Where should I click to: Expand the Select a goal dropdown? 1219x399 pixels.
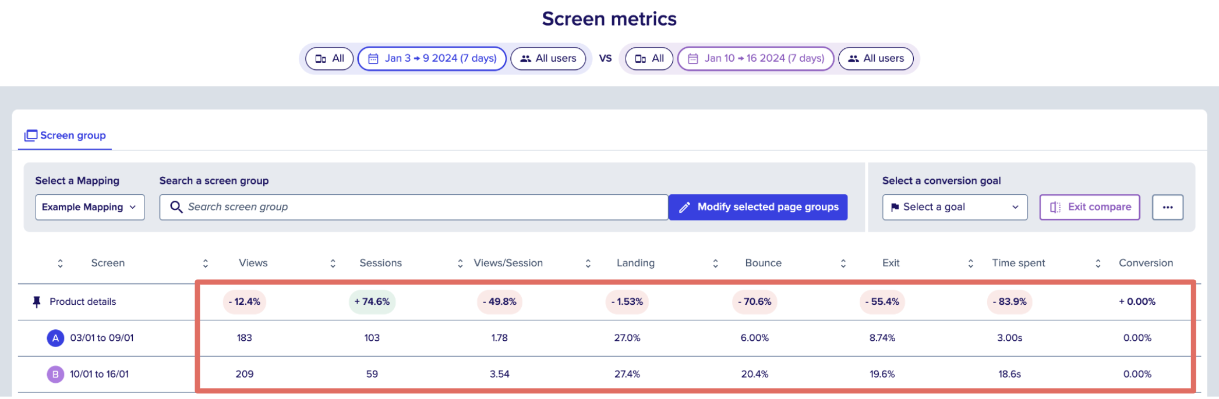(x=955, y=207)
